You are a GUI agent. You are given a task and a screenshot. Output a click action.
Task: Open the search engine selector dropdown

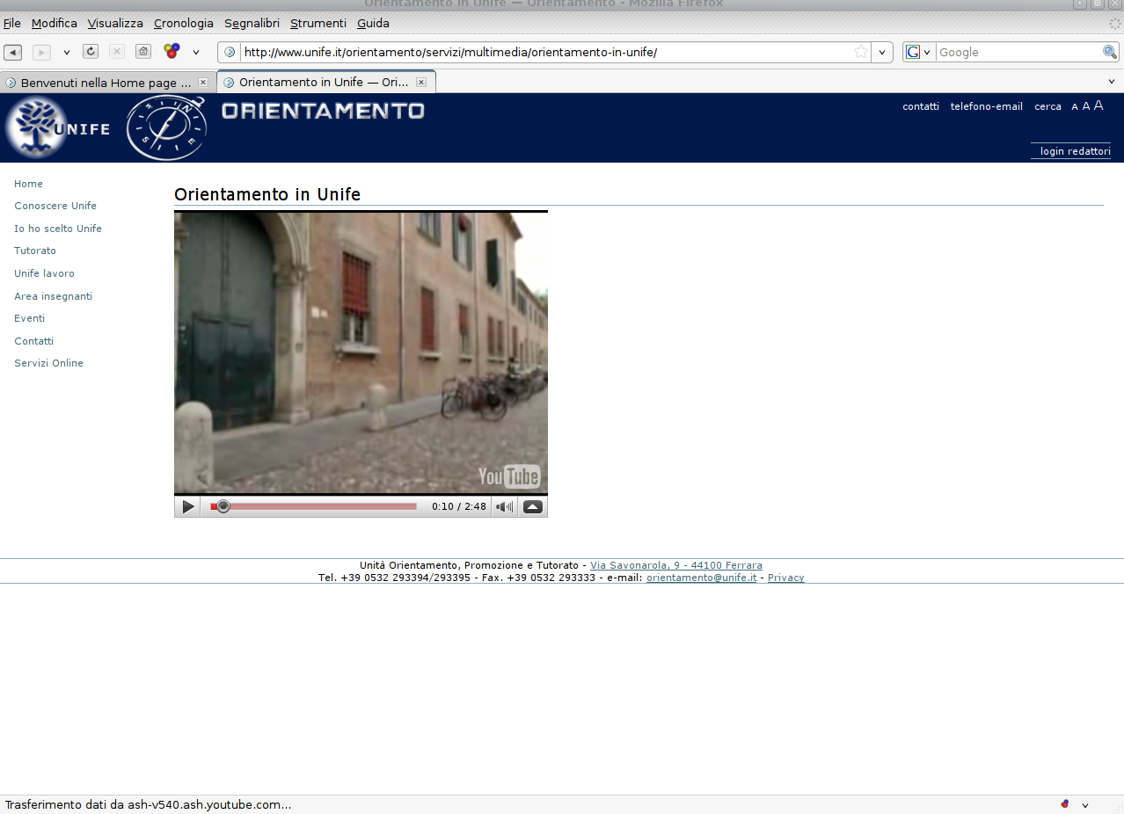click(x=918, y=52)
